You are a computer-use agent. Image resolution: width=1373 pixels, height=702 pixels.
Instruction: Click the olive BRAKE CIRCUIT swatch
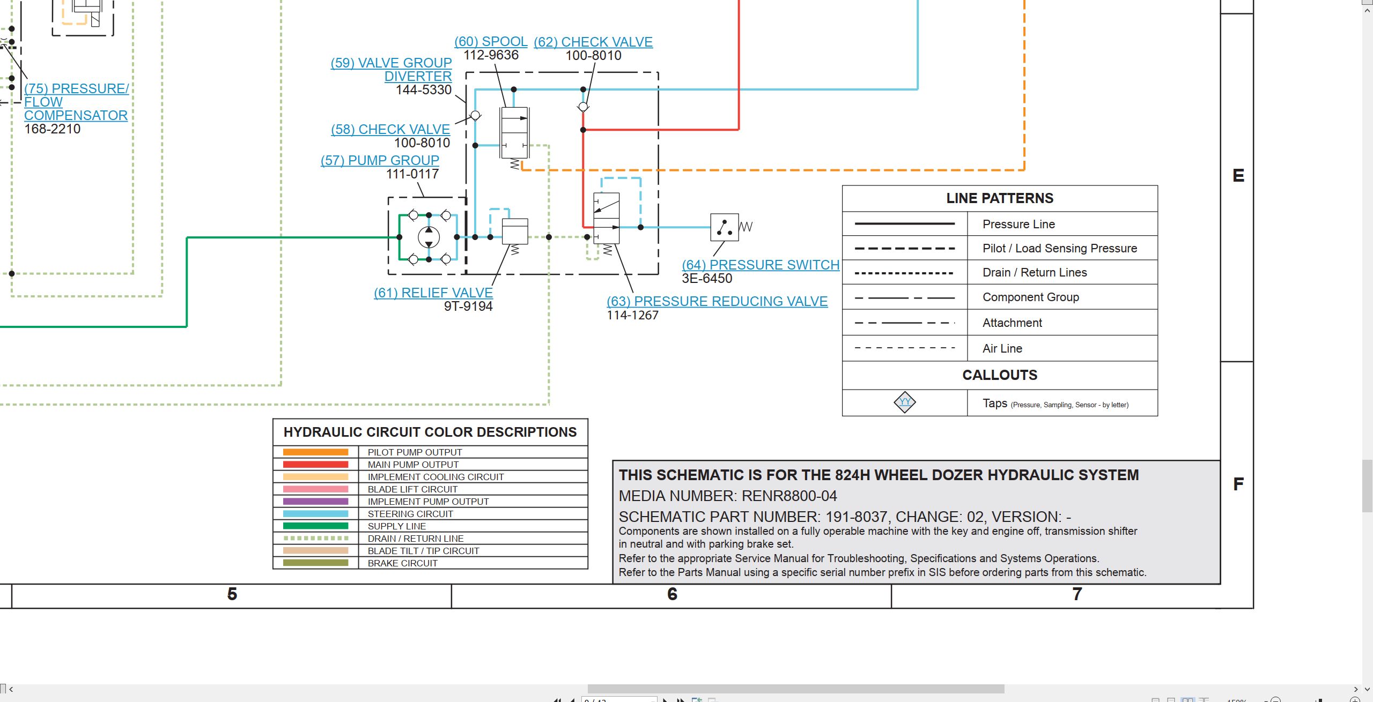pyautogui.click(x=315, y=563)
